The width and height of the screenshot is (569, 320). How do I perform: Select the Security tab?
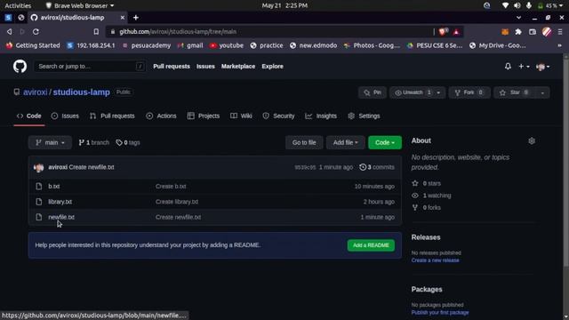click(278, 116)
